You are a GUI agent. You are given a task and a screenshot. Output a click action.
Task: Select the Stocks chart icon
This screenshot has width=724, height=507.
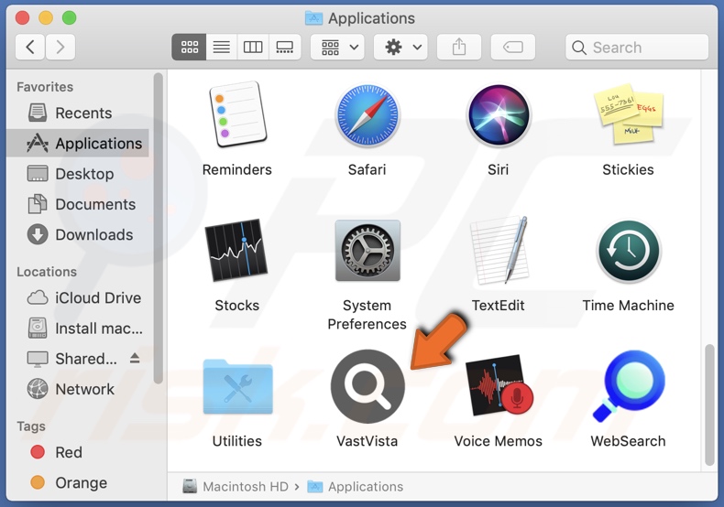point(236,250)
